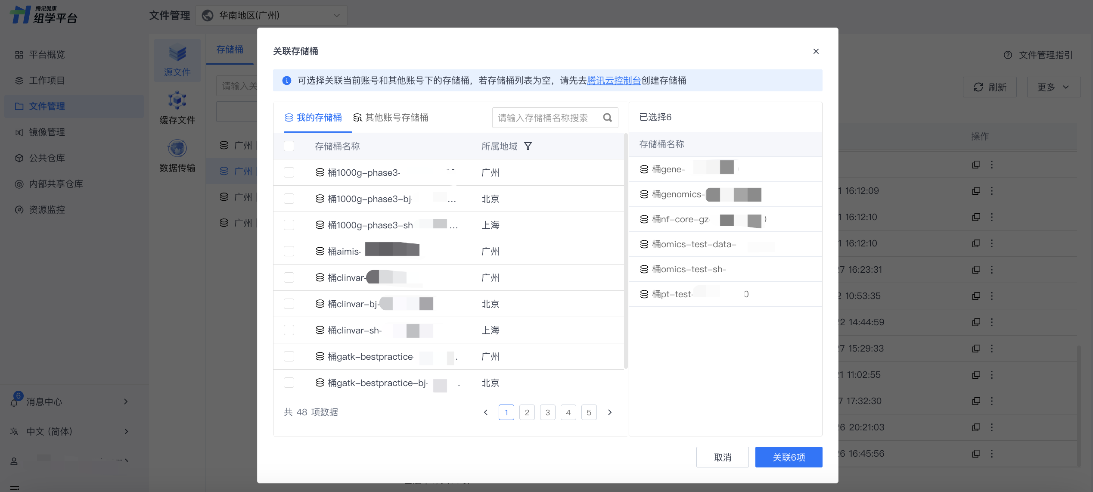Image resolution: width=1093 pixels, height=492 pixels.
Task: Open the 腾讯云控制台 link
Action: pos(614,81)
